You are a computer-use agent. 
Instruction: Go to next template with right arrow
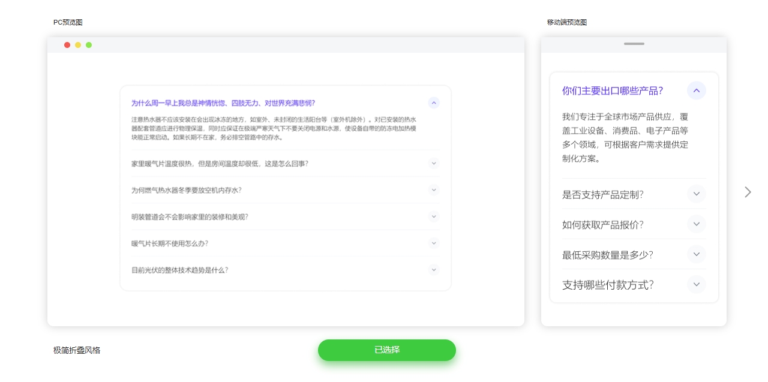[748, 192]
